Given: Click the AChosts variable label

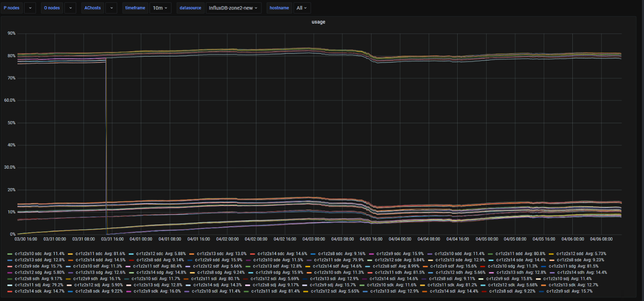Looking at the screenshot, I should pos(92,8).
